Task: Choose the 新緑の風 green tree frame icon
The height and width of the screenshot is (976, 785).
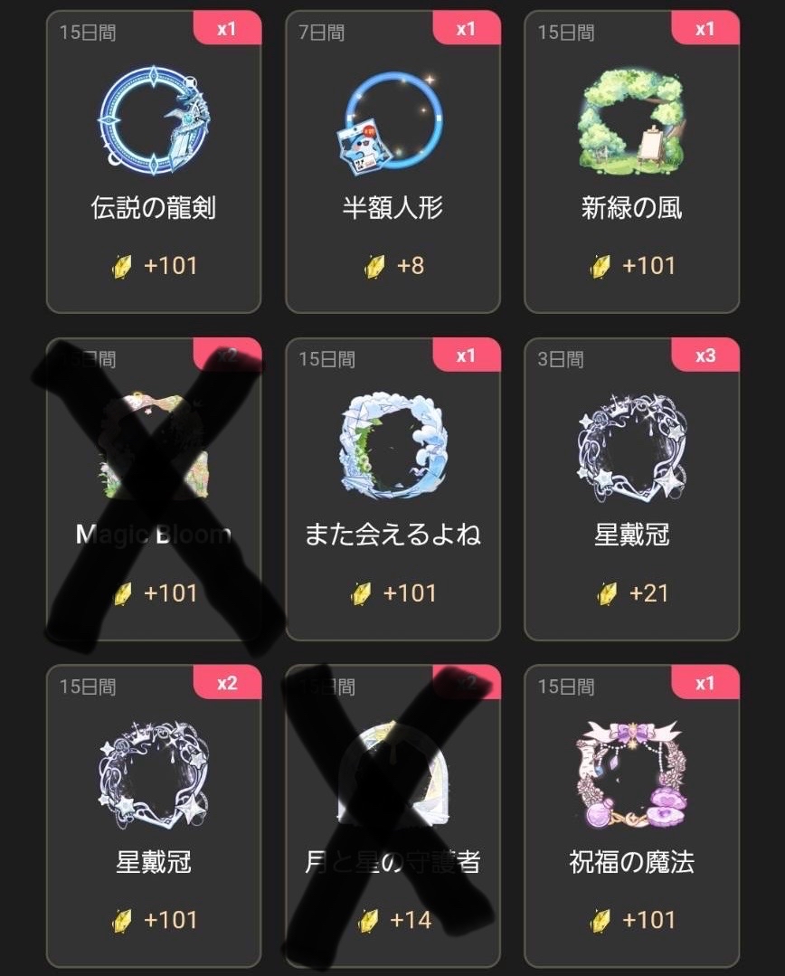Action: coord(631,120)
